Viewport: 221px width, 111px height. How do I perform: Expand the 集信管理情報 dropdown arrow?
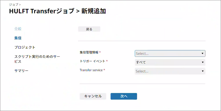coord(203,54)
